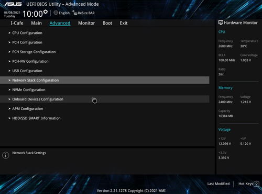
Task: Click the globe language icon
Action: 56,13
